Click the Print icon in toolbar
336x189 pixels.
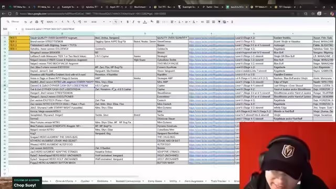pyautogui.click(x=37, y=22)
